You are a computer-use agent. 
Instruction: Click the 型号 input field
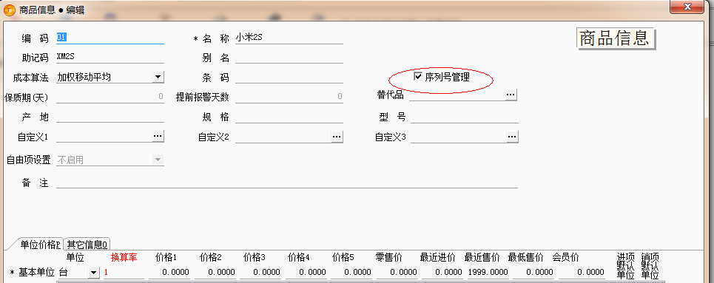pos(465,117)
